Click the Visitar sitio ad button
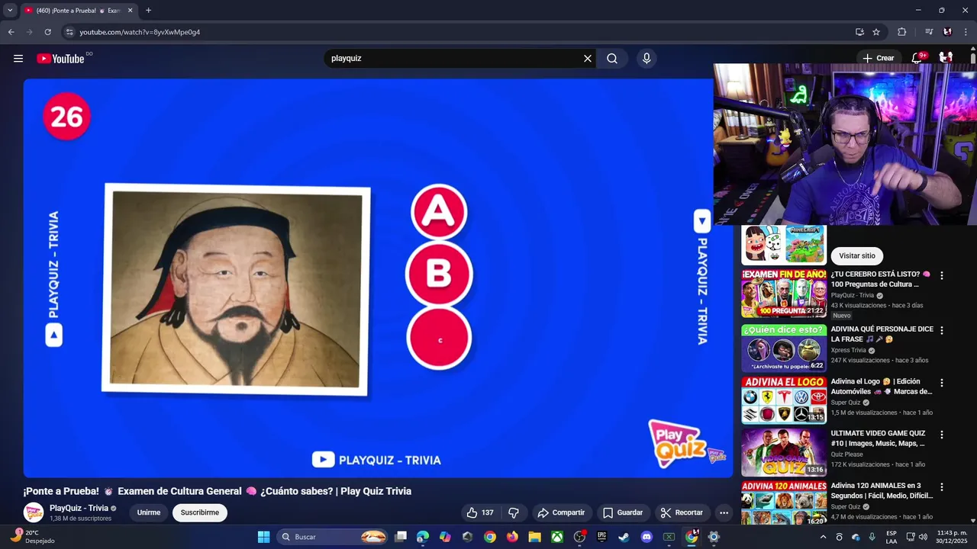Screen dimensions: 977x549 pos(857,255)
